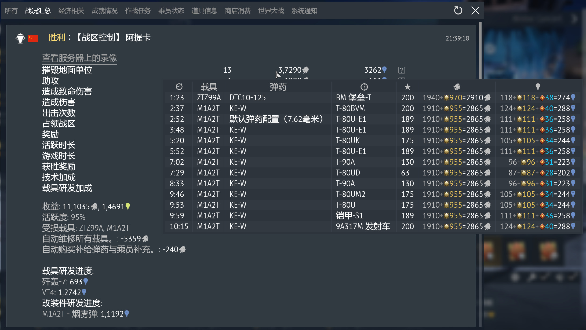Click the 摧毁地面单位 row label

coord(67,70)
